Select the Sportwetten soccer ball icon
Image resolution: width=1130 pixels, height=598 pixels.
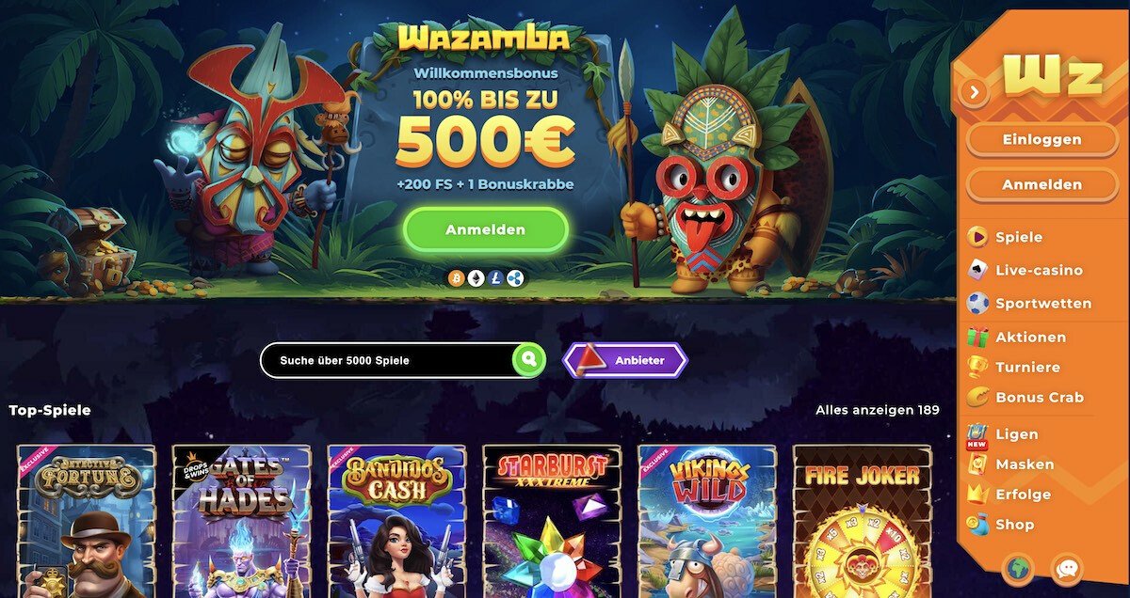(978, 303)
